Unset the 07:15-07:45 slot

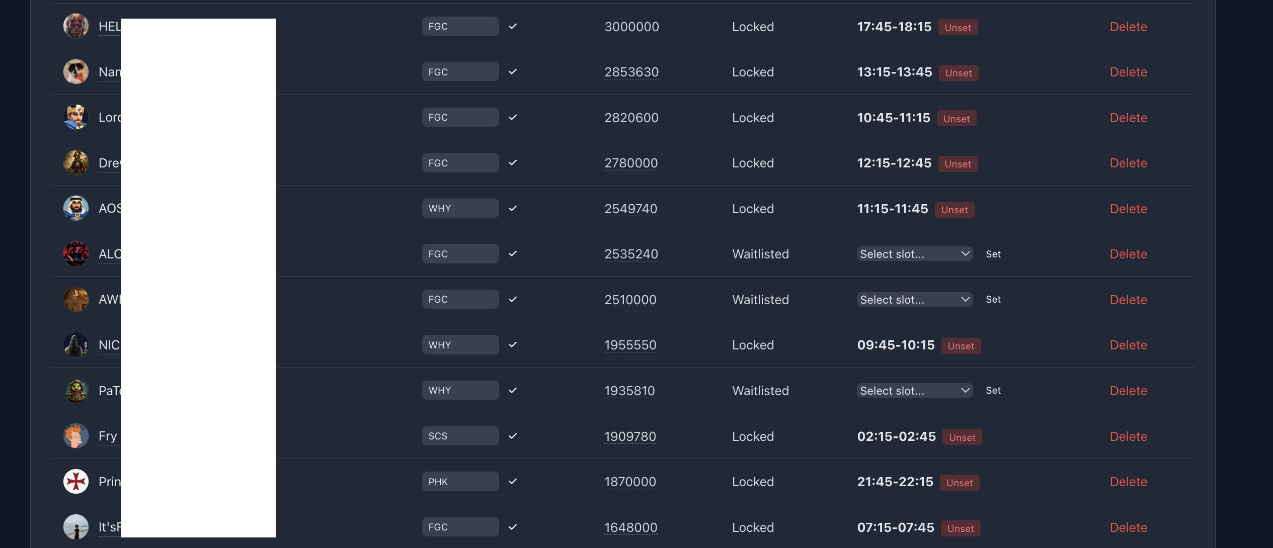coord(961,528)
